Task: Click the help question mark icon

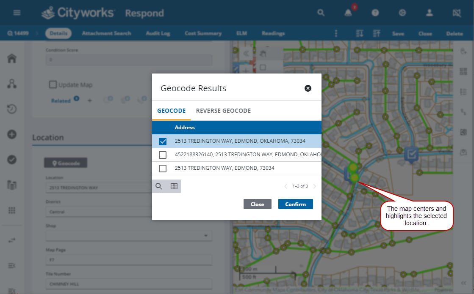Action: click(375, 13)
